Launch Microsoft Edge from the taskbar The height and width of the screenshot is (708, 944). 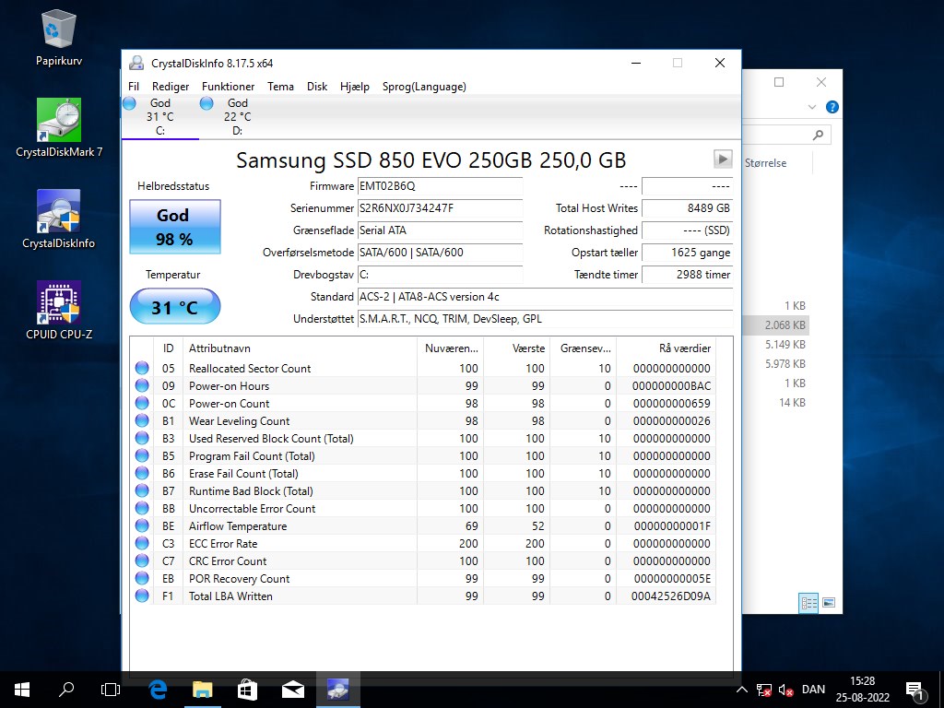tap(158, 690)
